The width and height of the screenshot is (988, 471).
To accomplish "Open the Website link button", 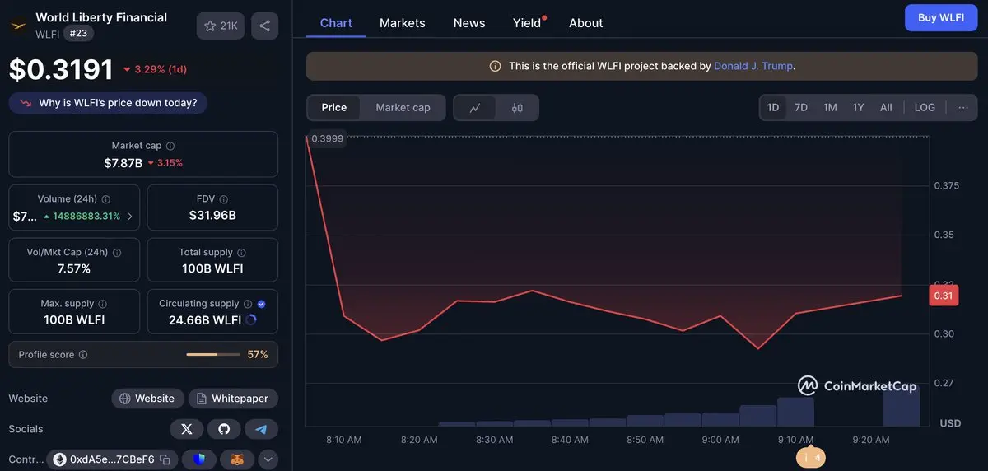I will pos(147,399).
